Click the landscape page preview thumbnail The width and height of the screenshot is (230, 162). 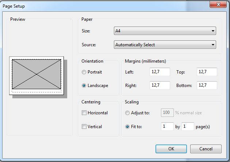[37, 76]
